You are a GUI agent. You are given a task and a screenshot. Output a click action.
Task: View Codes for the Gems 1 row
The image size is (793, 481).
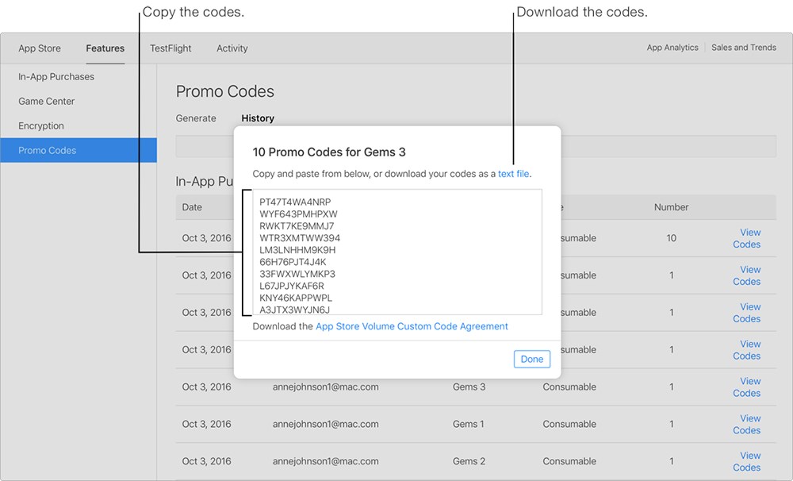coord(747,425)
